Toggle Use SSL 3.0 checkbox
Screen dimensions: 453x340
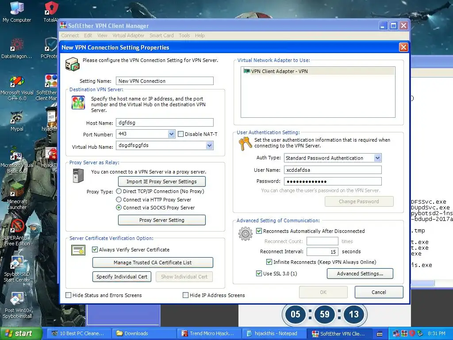(259, 273)
